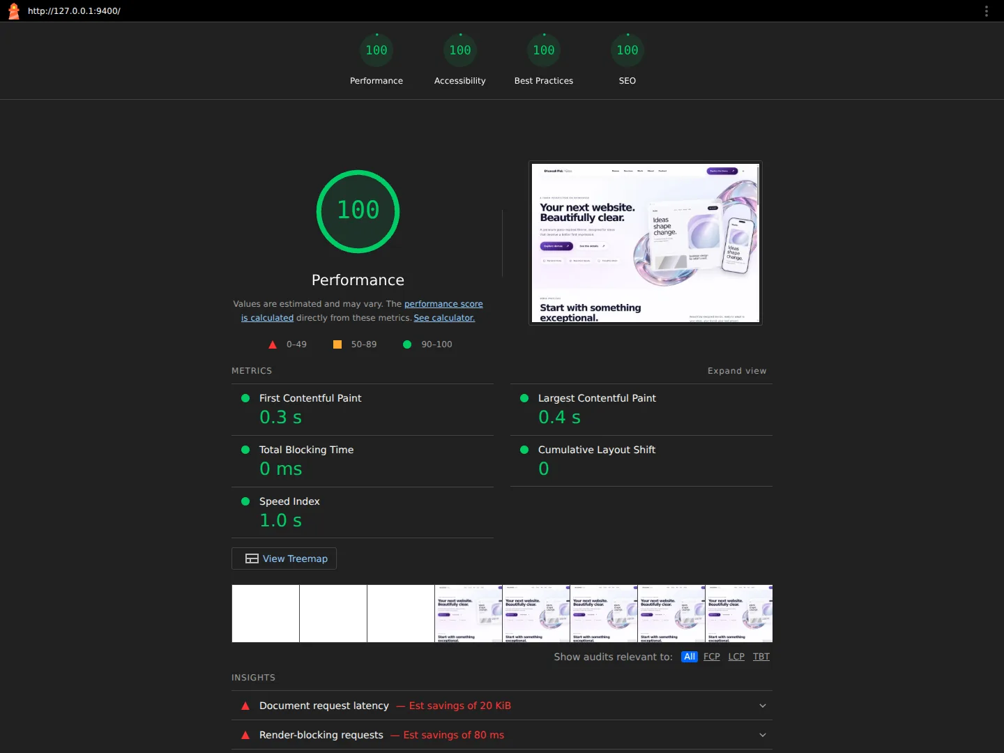Expand the Render-blocking requests insight chevron

coord(763,735)
